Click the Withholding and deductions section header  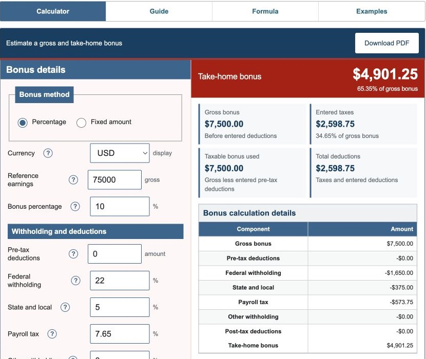click(x=95, y=231)
